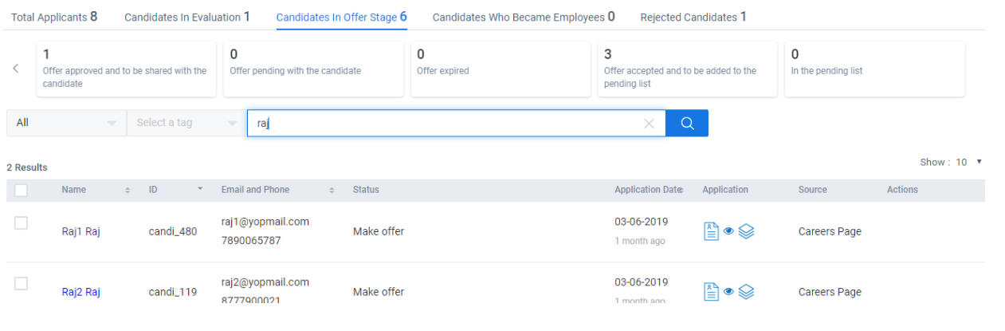1005x331 pixels.
Task: Select the checkbox for Raj1 Raj
Action: tap(21, 223)
